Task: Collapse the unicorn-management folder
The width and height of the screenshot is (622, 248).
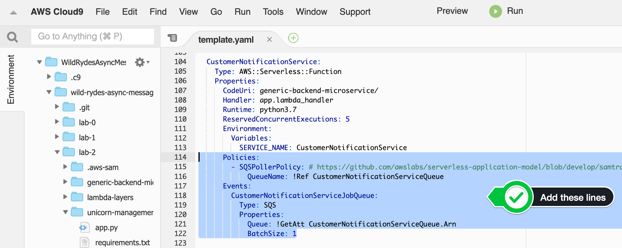Action: point(65,212)
